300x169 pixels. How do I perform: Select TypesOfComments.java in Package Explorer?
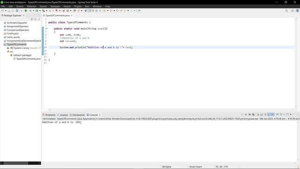click(28, 59)
